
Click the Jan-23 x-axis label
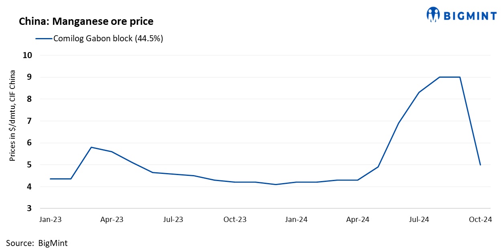tap(50, 220)
